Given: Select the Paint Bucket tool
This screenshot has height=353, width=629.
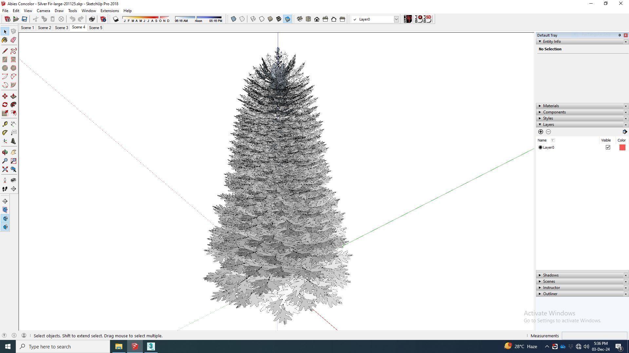Looking at the screenshot, I should coord(5,40).
